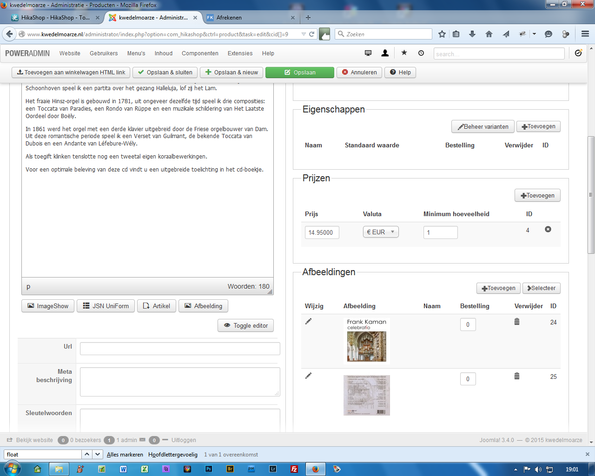Image resolution: width=595 pixels, height=476 pixels.
Task: Click Opslaan & sluiten
Action: 165,72
